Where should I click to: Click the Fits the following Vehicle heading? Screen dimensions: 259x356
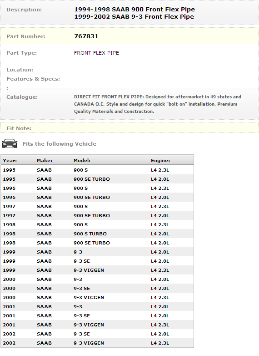[x=60, y=144]
